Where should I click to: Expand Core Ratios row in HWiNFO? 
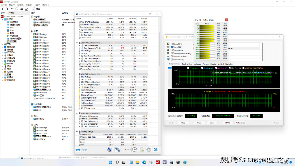tap(79, 35)
